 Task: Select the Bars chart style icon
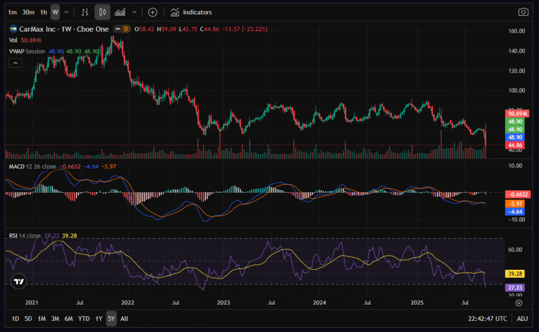coord(85,12)
